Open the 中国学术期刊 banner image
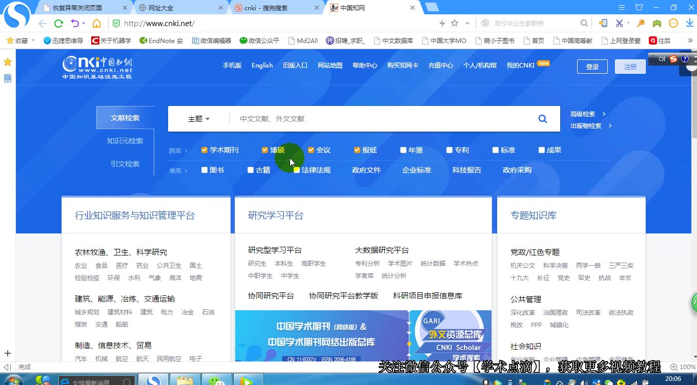697x385 pixels. click(322, 336)
